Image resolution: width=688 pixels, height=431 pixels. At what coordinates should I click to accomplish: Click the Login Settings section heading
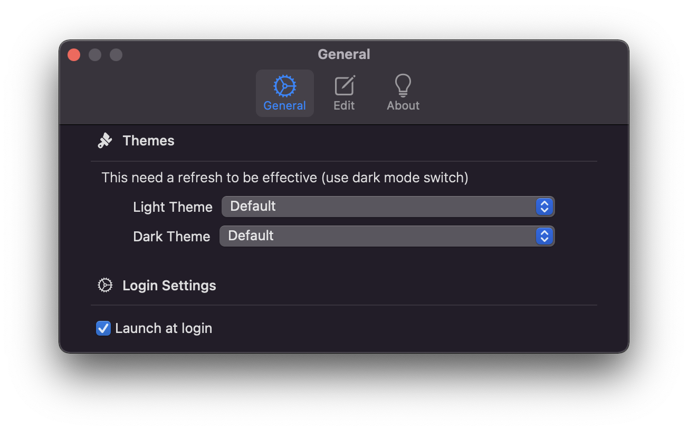pyautogui.click(x=169, y=286)
